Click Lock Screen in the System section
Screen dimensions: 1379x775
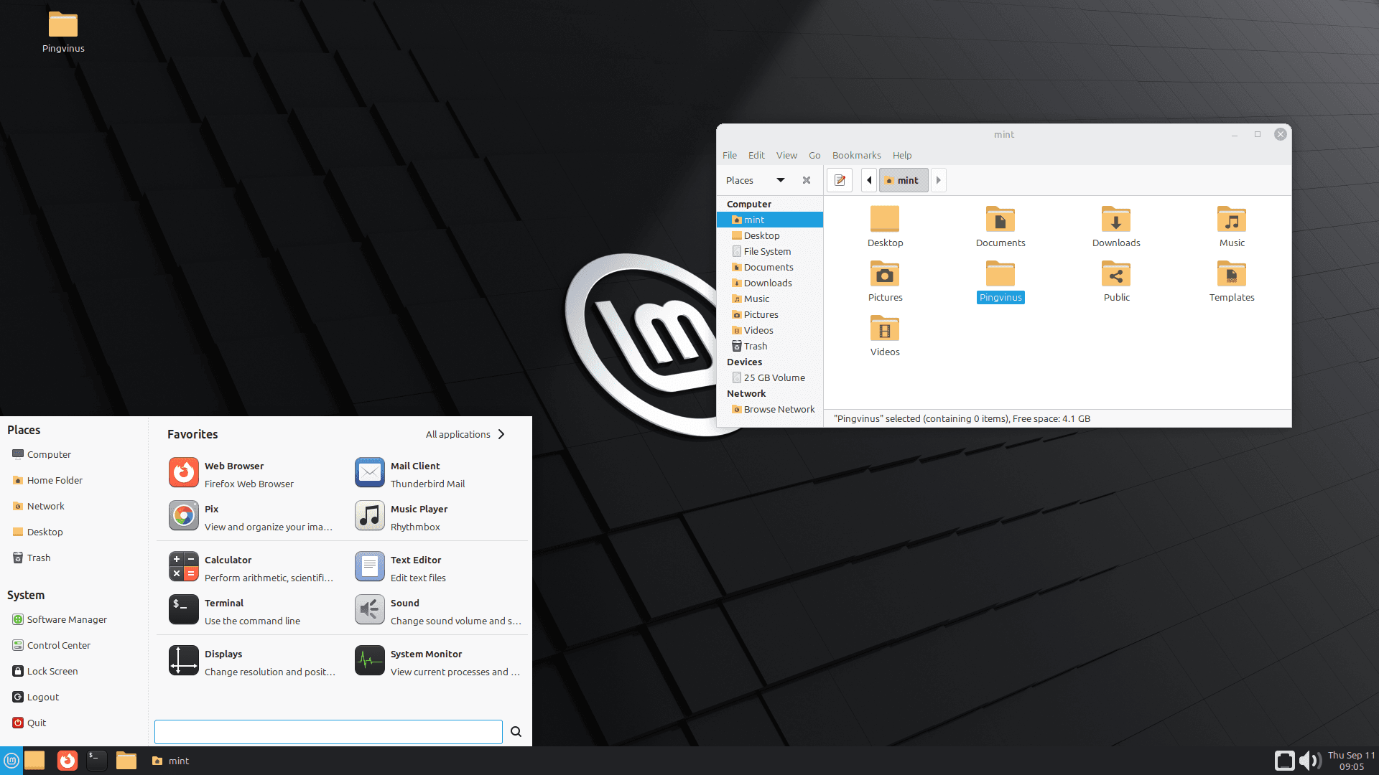[x=52, y=670]
